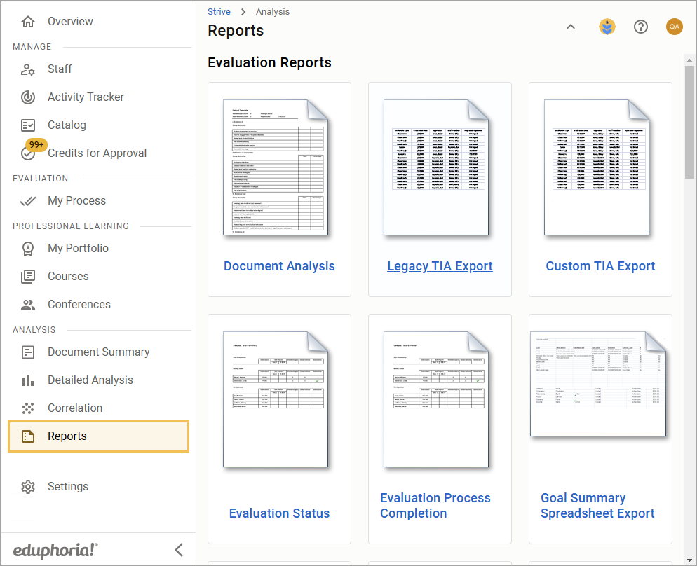Click the My Portfolio ribbon icon
697x566 pixels.
[x=28, y=249]
